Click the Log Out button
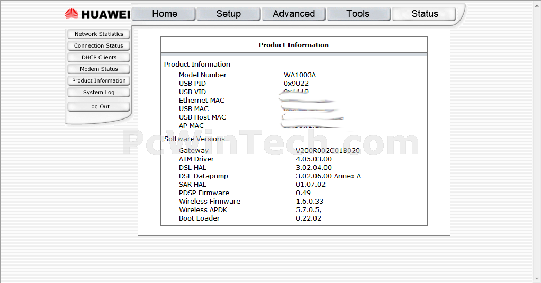Viewport: 541px width, 283px height. coord(98,106)
